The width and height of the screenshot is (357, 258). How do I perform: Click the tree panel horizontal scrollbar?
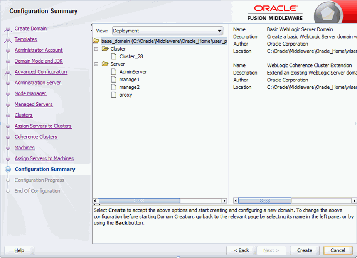pos(139,201)
